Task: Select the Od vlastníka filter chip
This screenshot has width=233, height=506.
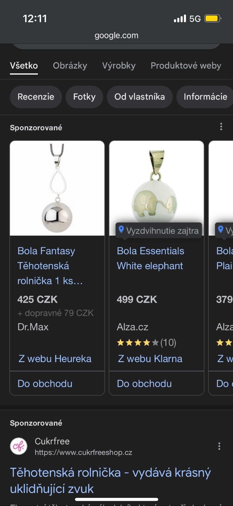Action: [140, 97]
